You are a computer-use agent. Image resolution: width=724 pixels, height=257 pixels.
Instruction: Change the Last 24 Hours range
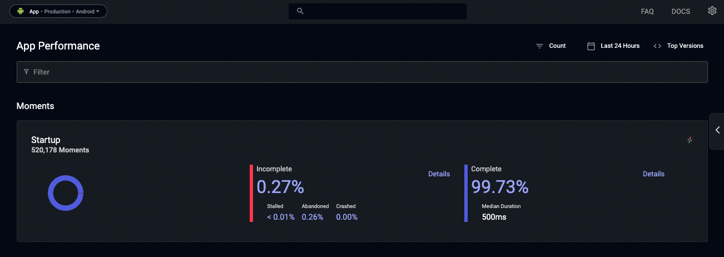click(620, 46)
